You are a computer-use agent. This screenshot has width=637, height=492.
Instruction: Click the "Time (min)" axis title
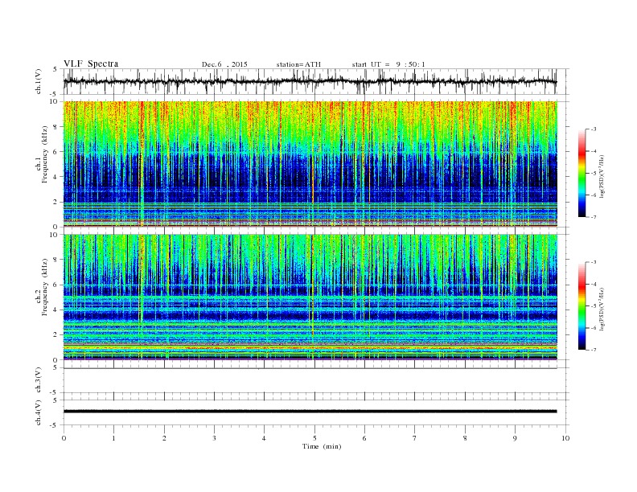tap(322, 446)
